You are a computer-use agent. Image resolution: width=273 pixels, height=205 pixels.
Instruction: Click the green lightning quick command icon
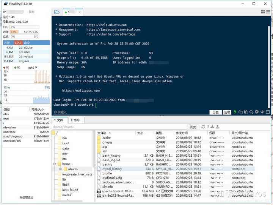pos(235,112)
